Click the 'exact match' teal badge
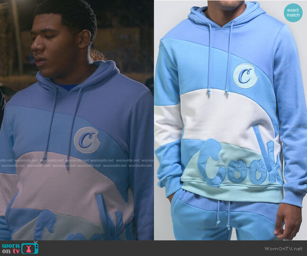 293,12
